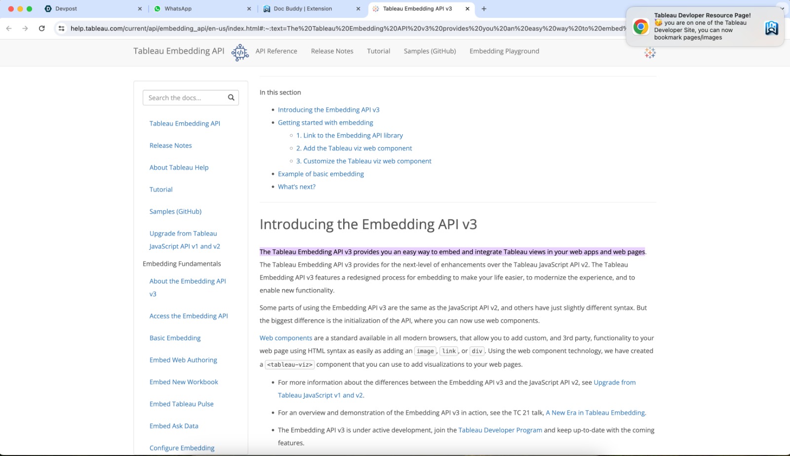This screenshot has width=790, height=456.
Task: Open Embed Web Authoring sidebar link
Action: (183, 360)
